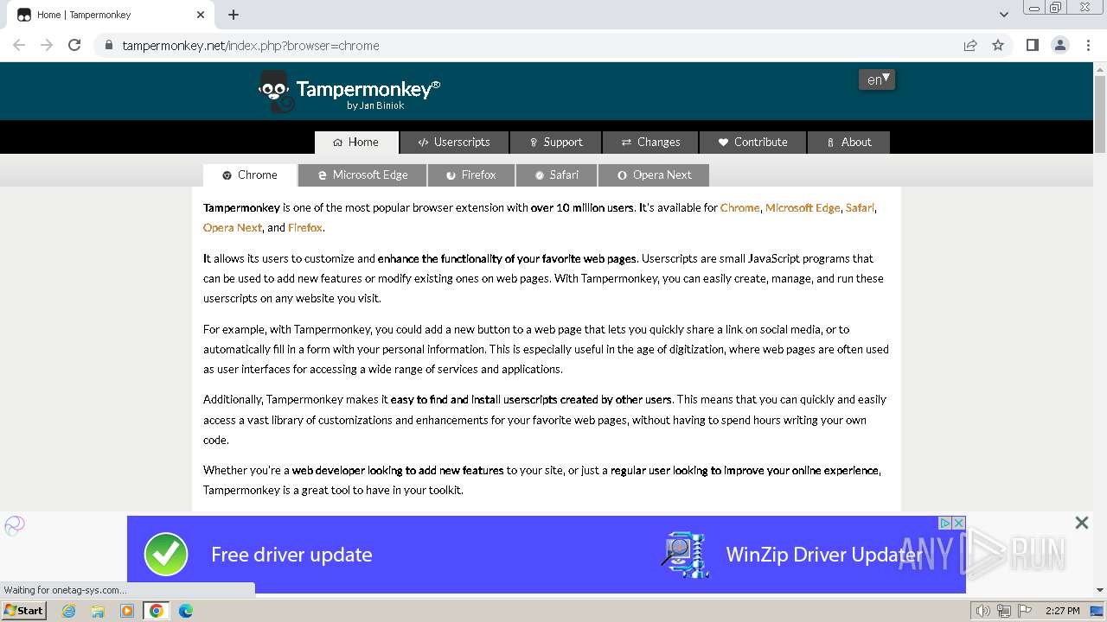Image resolution: width=1107 pixels, height=622 pixels.
Task: Dismiss the bottom banner with the large X
Action: 1081,523
